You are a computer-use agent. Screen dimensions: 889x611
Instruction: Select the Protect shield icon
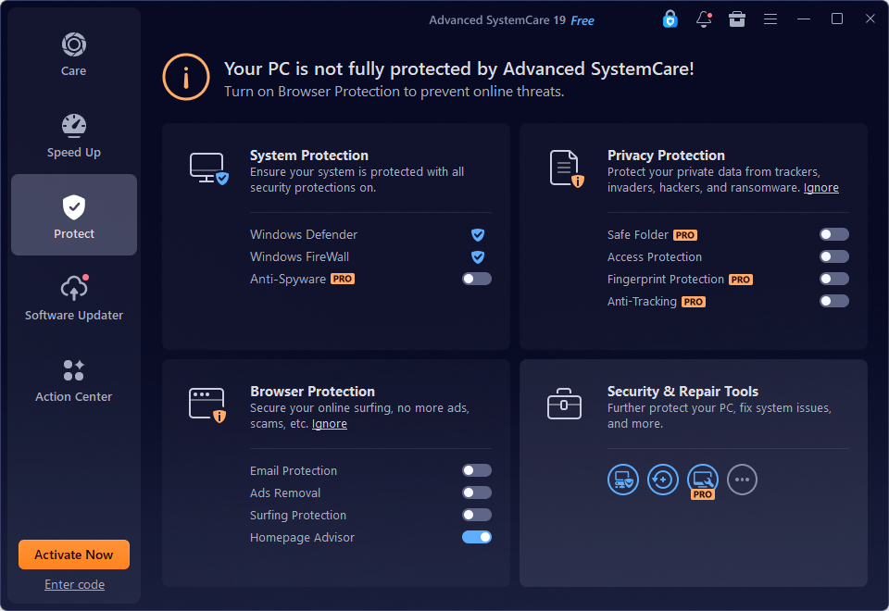[74, 207]
